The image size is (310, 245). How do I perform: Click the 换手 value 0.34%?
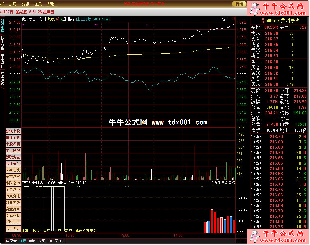(272, 130)
